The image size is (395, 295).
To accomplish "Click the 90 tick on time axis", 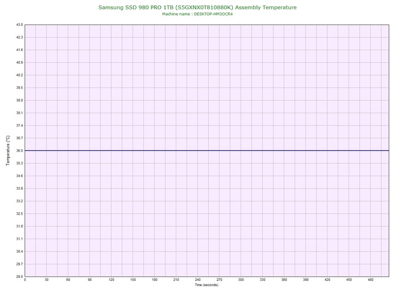I will pyautogui.click(x=90, y=280).
